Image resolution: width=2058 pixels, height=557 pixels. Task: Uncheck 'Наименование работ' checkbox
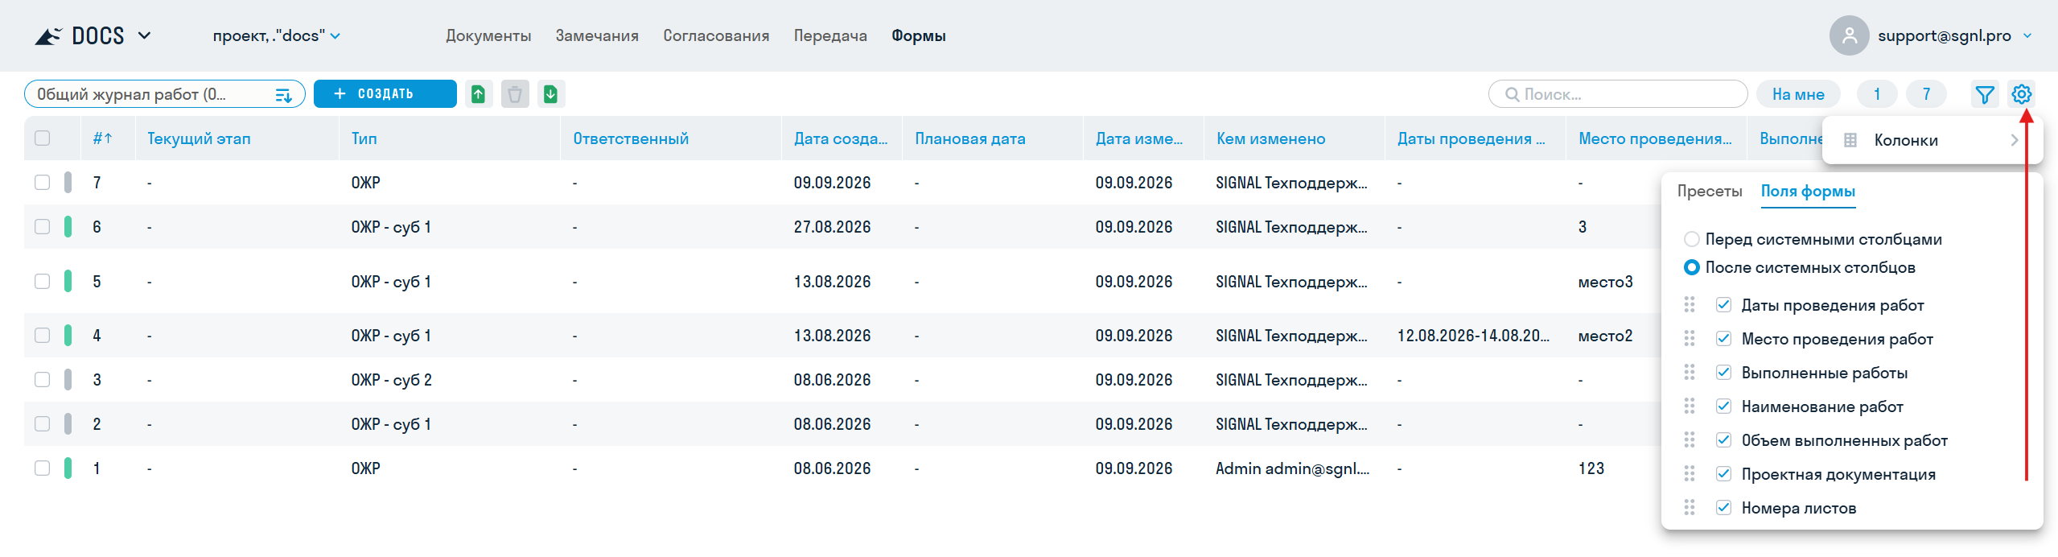click(1723, 406)
